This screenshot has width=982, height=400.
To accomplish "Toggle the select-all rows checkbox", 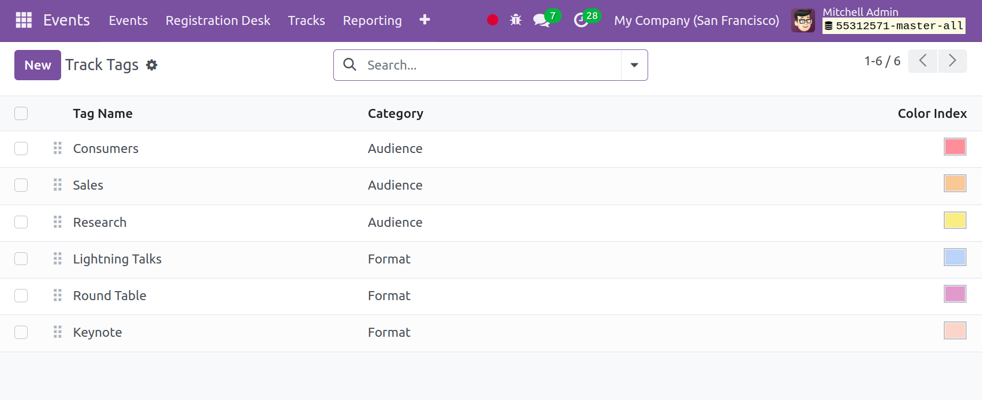I will click(21, 114).
